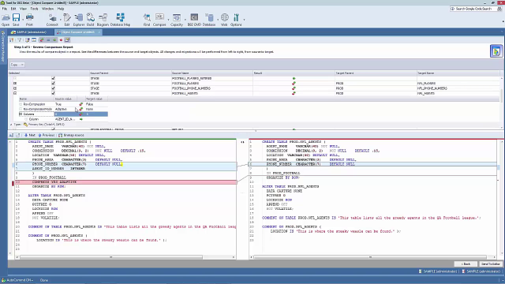Click the Connect plug icon

point(52,20)
